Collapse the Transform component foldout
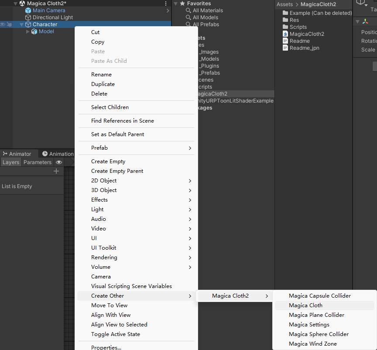 pos(357,22)
